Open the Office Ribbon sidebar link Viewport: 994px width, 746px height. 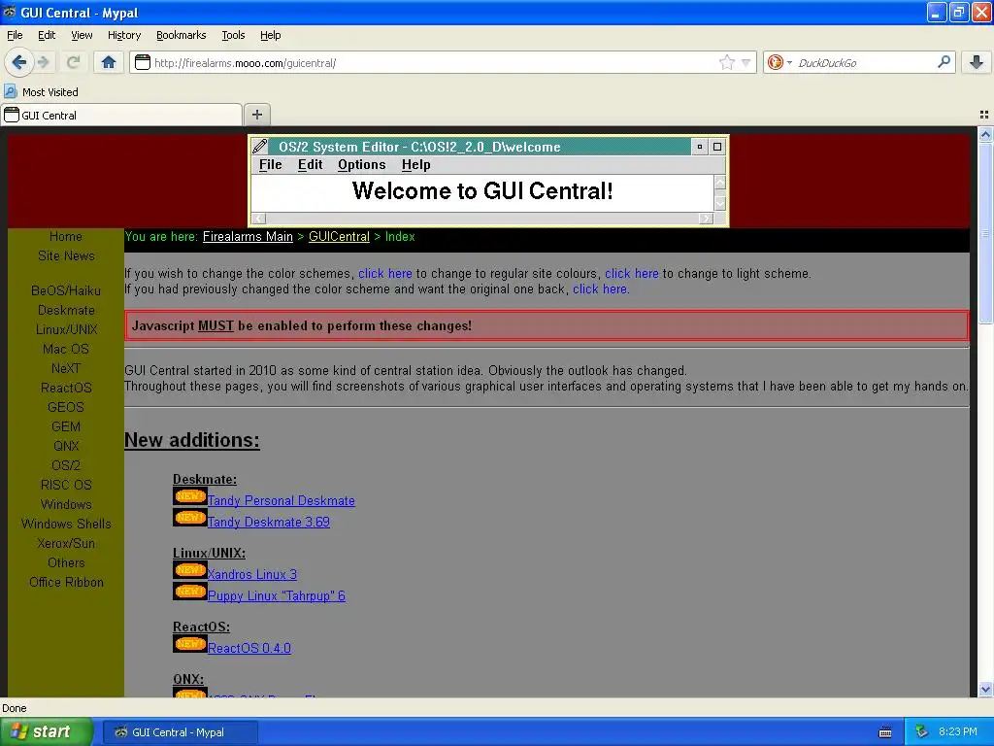(66, 583)
